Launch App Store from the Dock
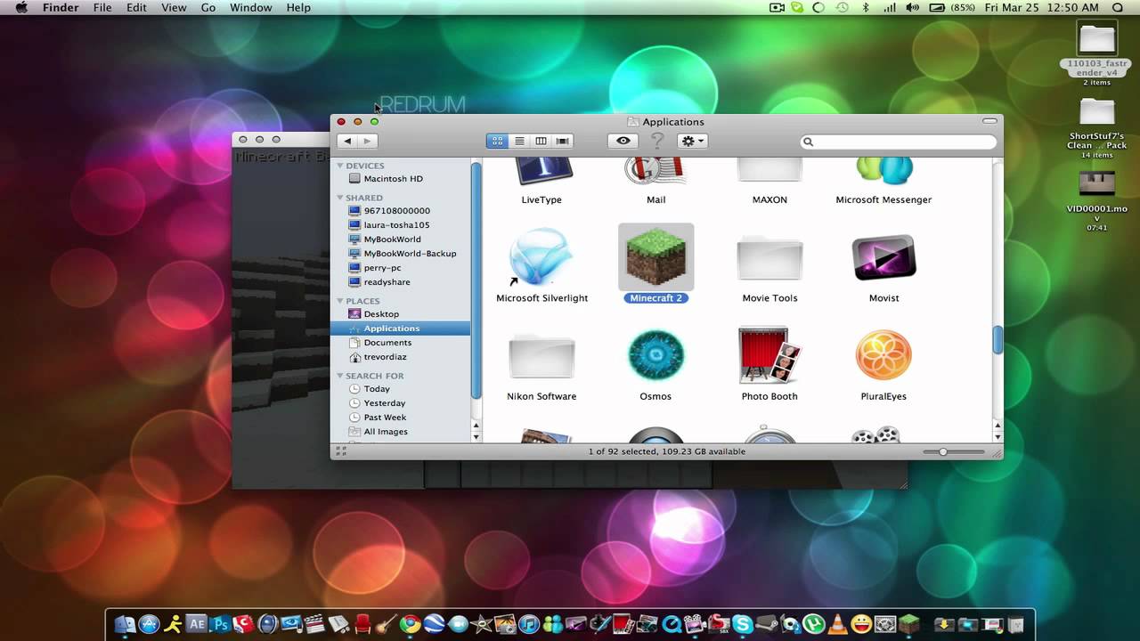 [x=149, y=624]
